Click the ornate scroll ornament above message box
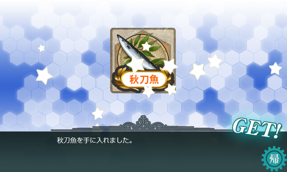The height and width of the screenshot is (172, 287). tap(144, 123)
